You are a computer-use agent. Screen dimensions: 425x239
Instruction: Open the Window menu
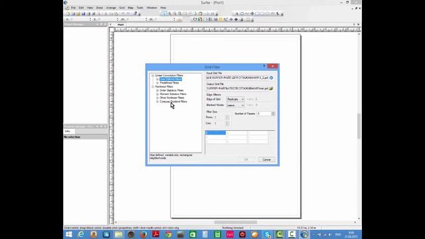[x=152, y=8]
